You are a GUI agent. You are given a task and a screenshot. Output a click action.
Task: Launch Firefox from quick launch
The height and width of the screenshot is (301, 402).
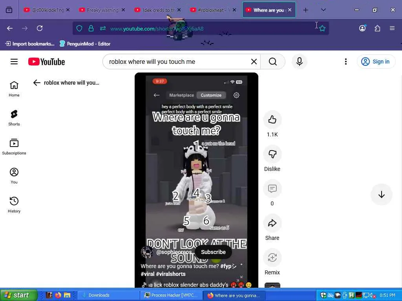(58, 295)
